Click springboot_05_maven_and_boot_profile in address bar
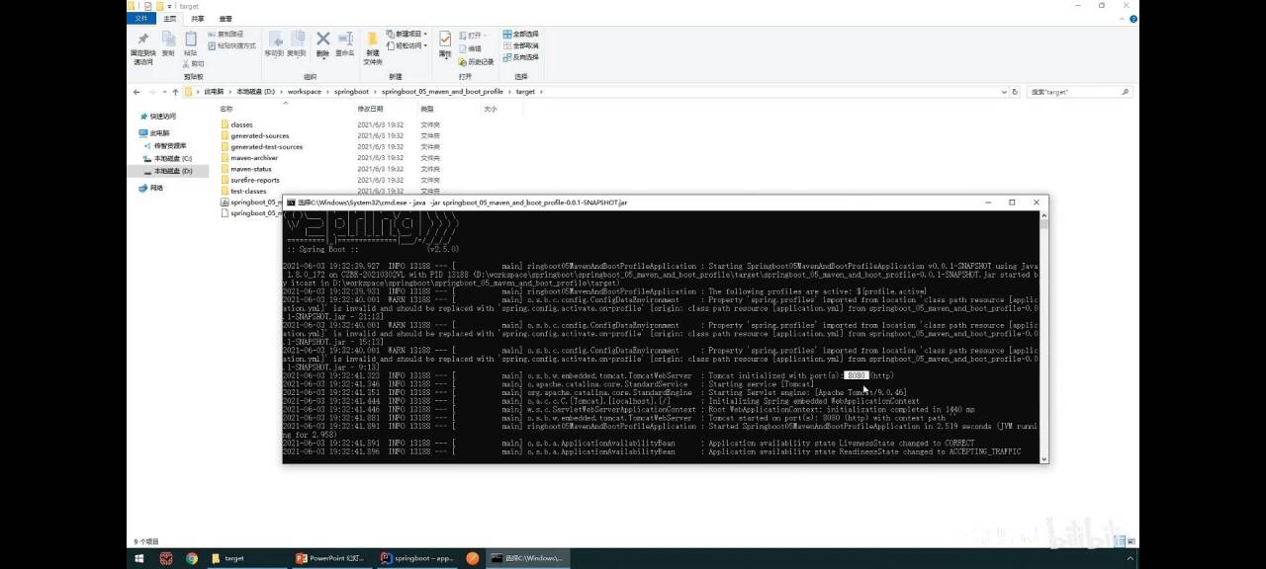 point(442,92)
